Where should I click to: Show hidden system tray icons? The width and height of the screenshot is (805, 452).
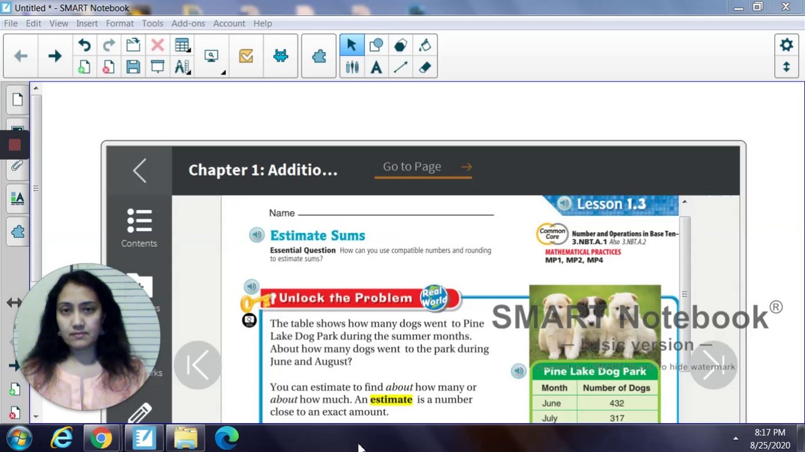coord(735,438)
